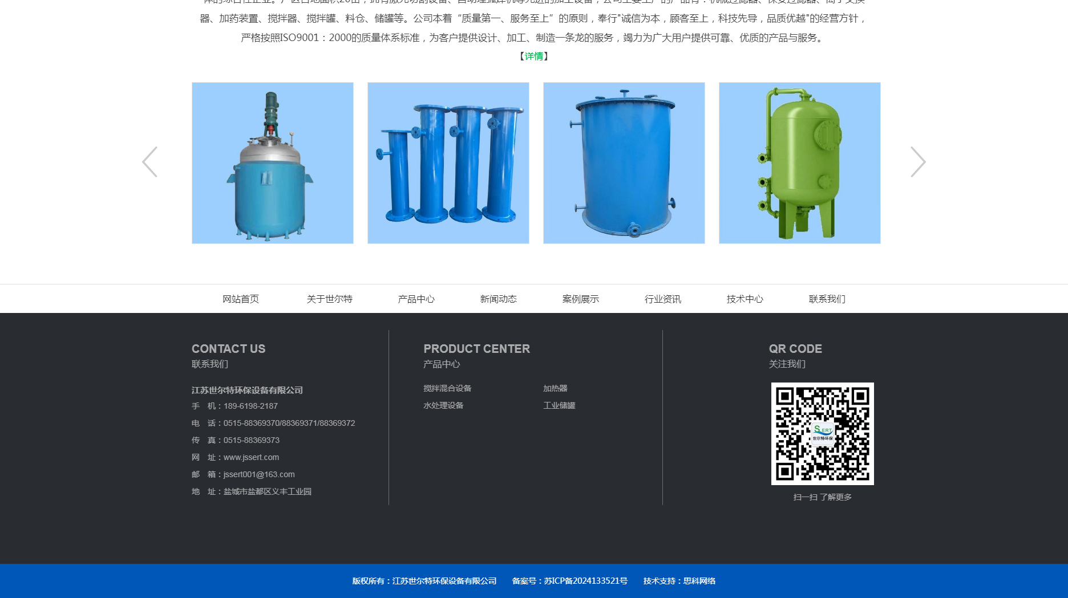This screenshot has width=1068, height=598.
Task: Open the 产品中心 menu item
Action: 416,299
